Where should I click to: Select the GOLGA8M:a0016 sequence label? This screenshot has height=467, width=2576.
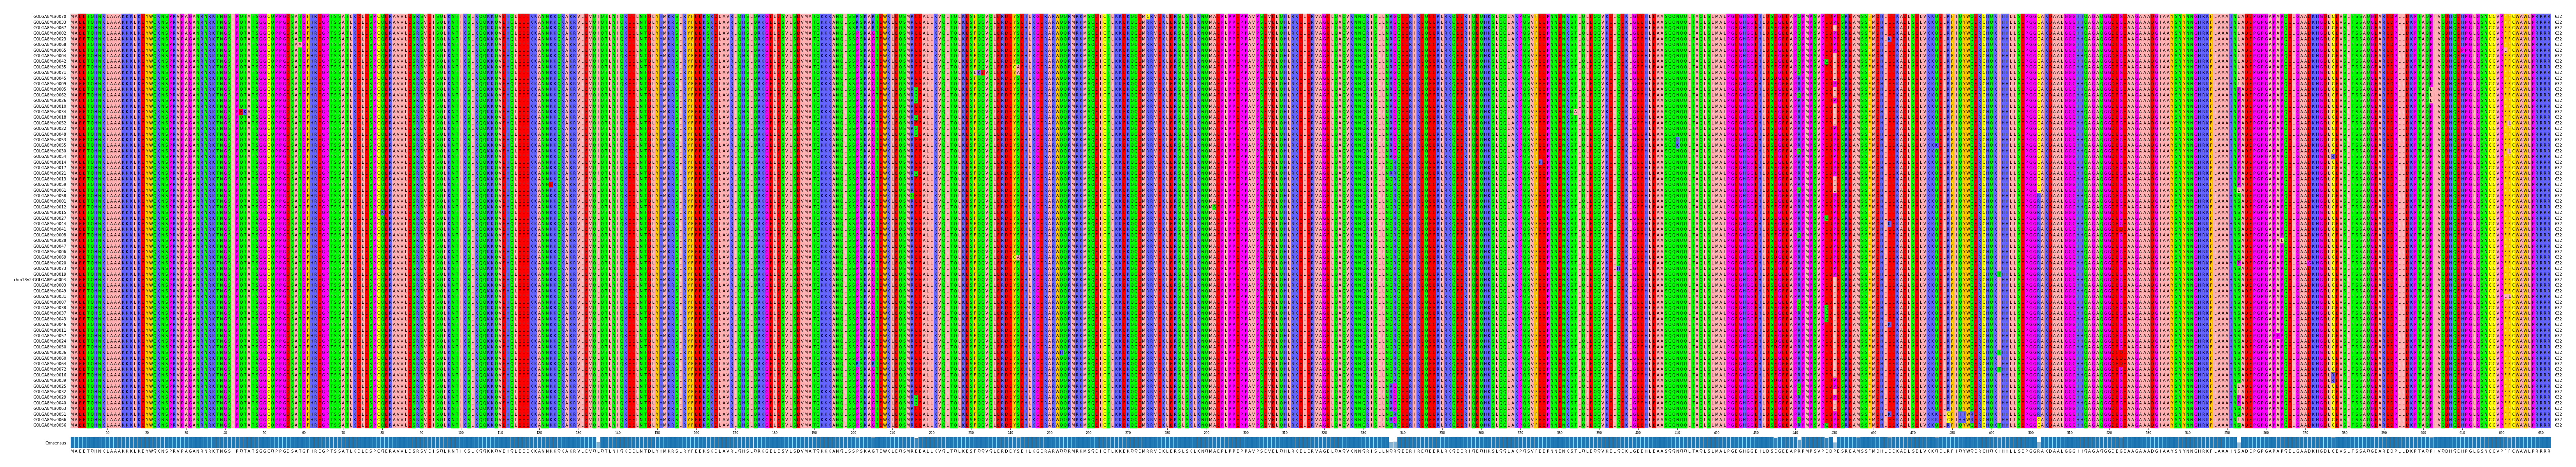[x=50, y=375]
